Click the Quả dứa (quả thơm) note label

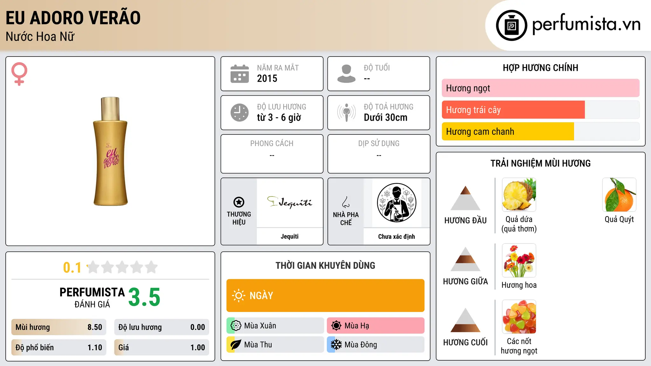pyautogui.click(x=519, y=224)
